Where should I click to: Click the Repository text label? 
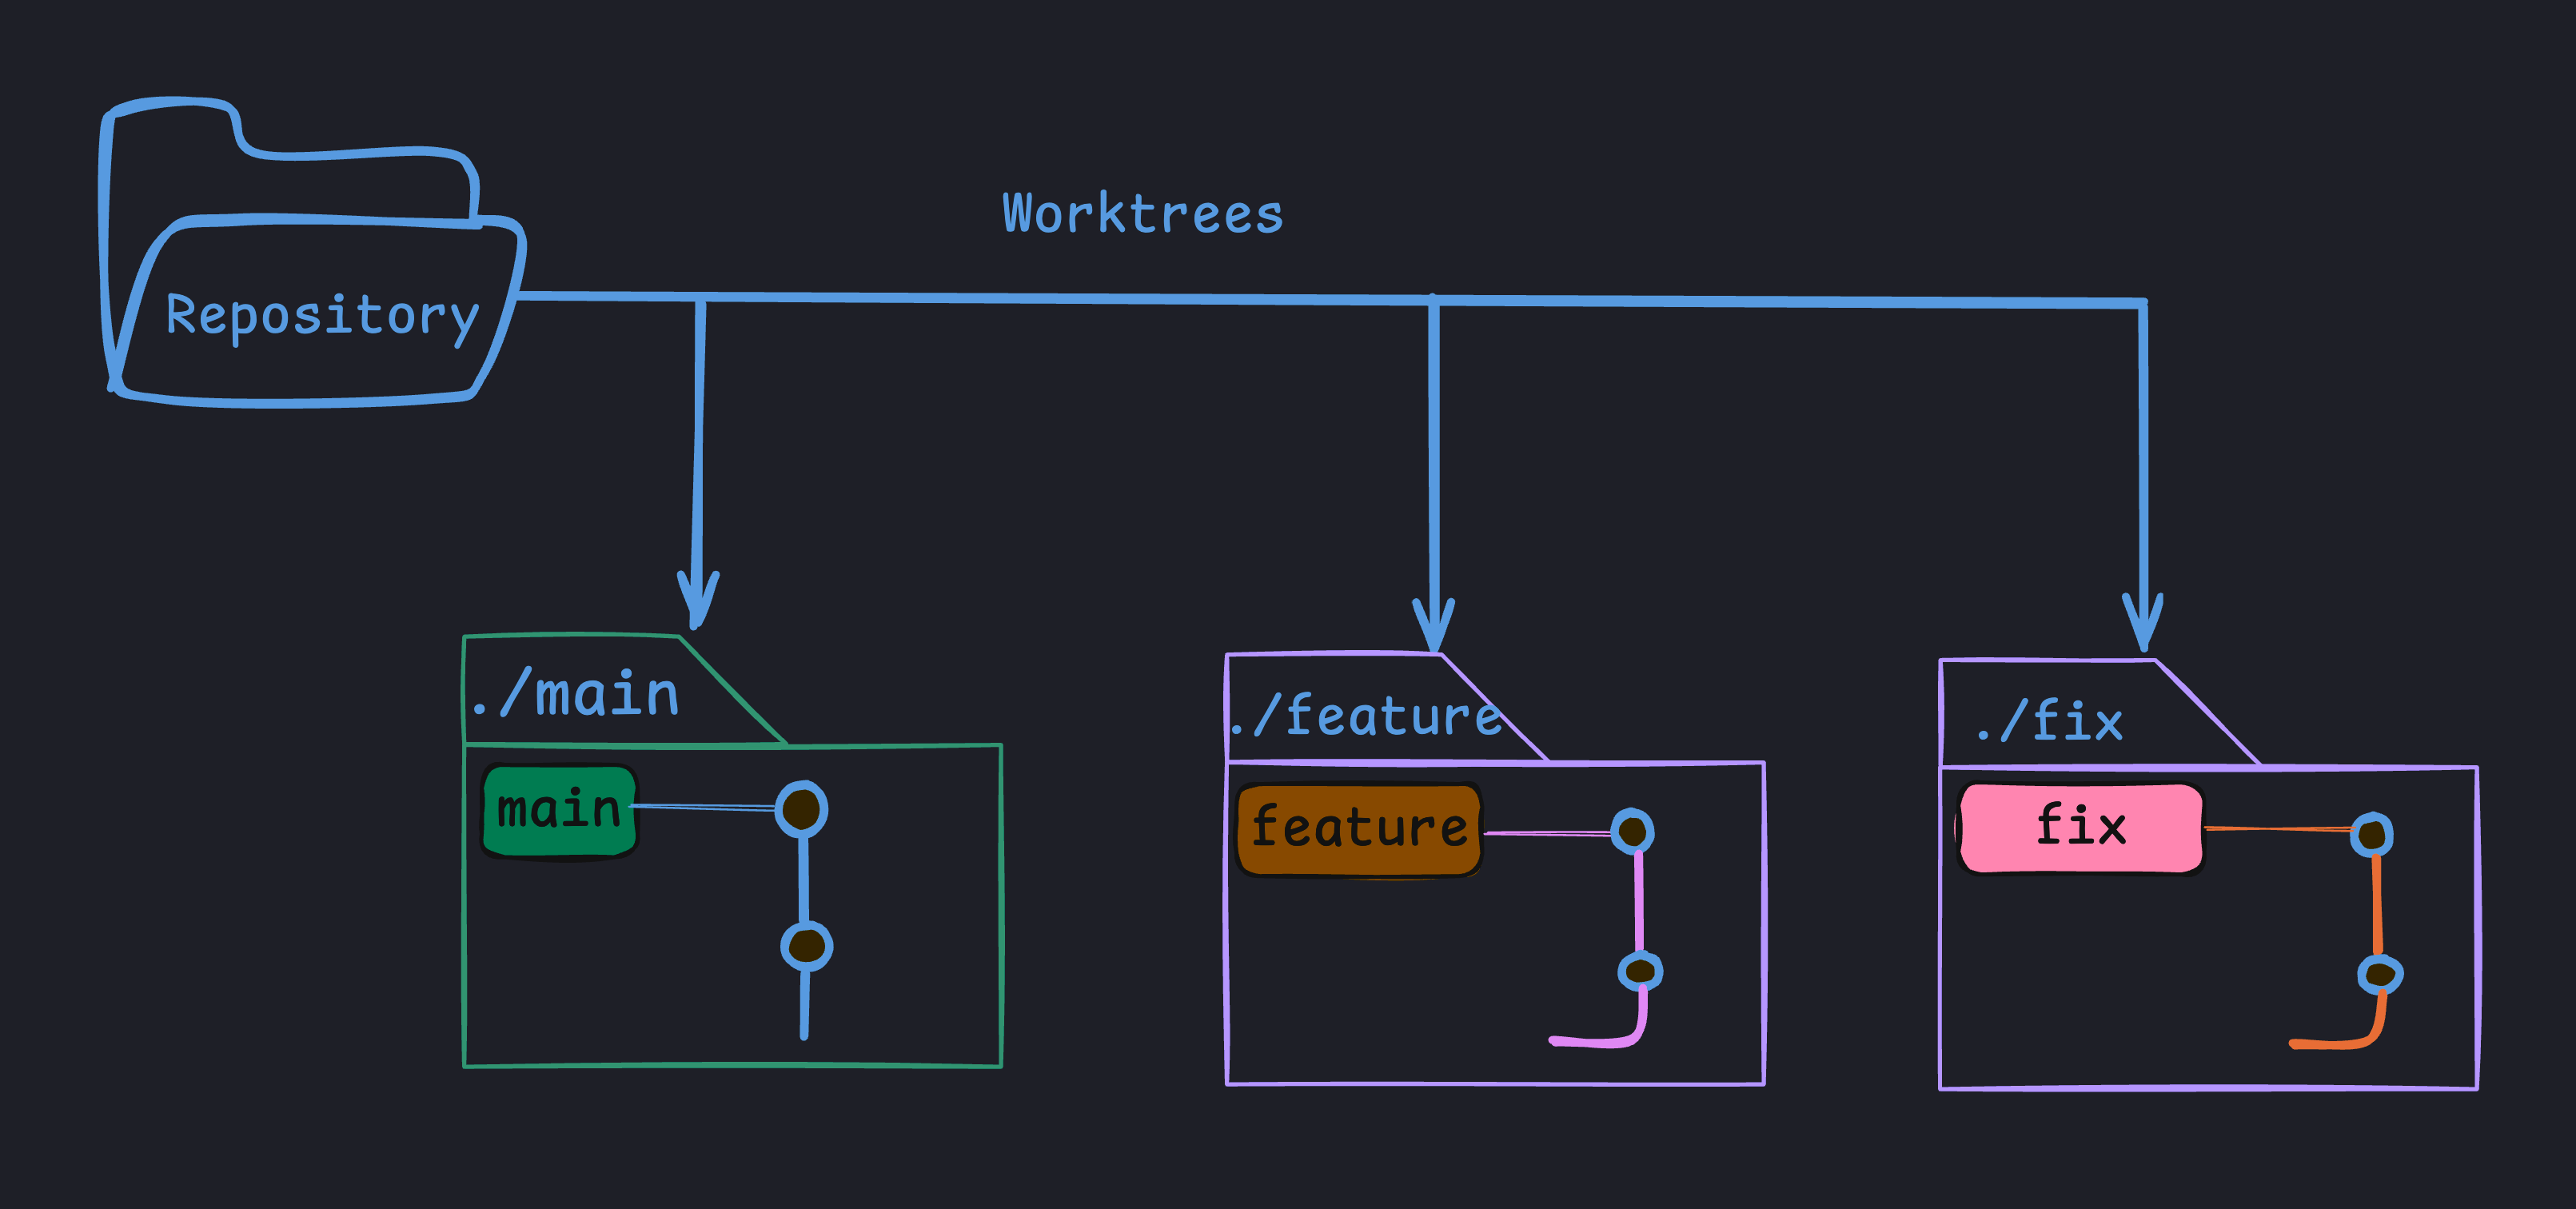(x=322, y=316)
